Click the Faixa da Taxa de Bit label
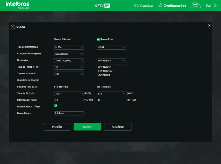The width and height of the screenshot is (221, 164). [x=27, y=87]
